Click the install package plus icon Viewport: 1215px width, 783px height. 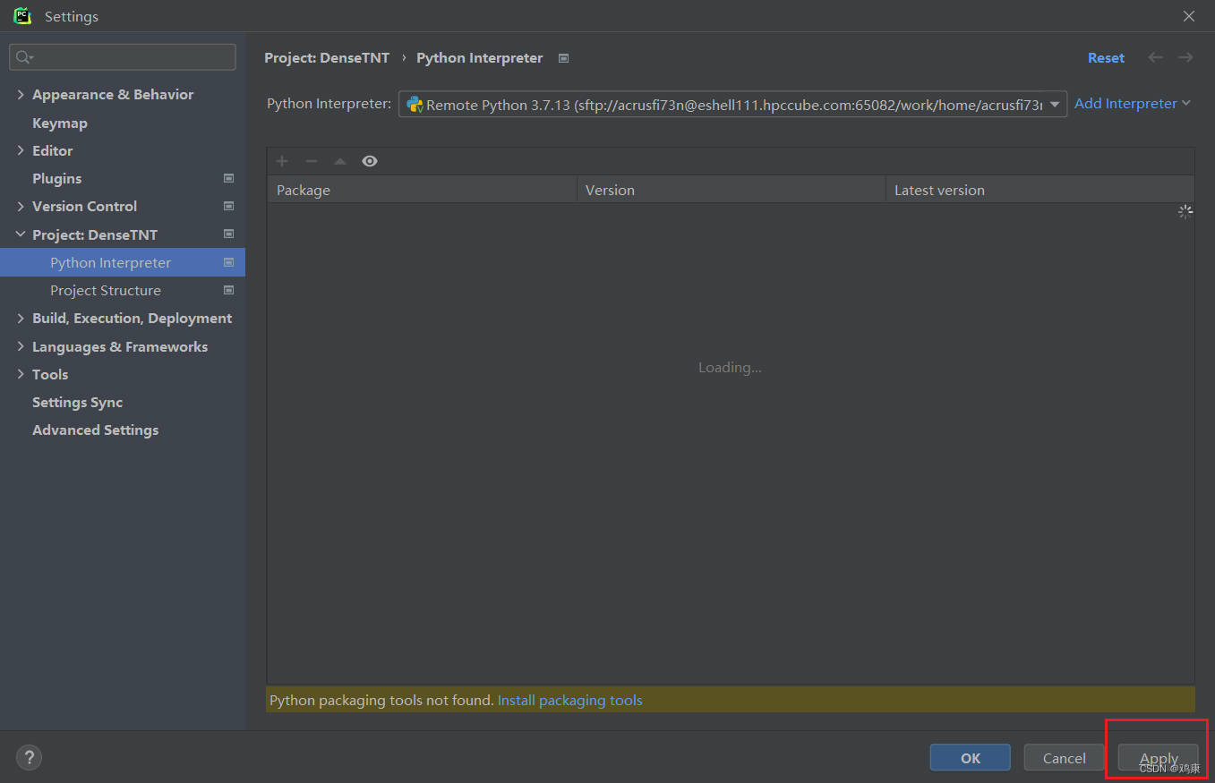282,161
